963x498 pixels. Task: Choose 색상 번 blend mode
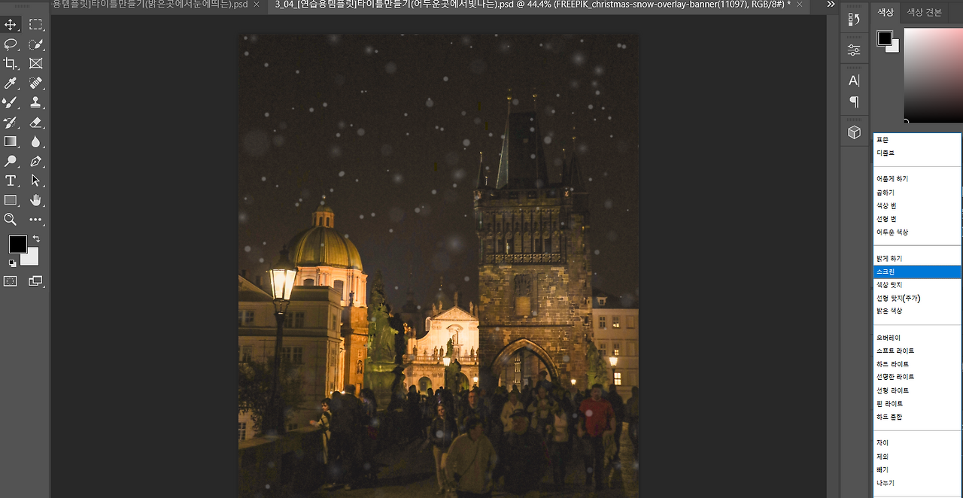917,205
